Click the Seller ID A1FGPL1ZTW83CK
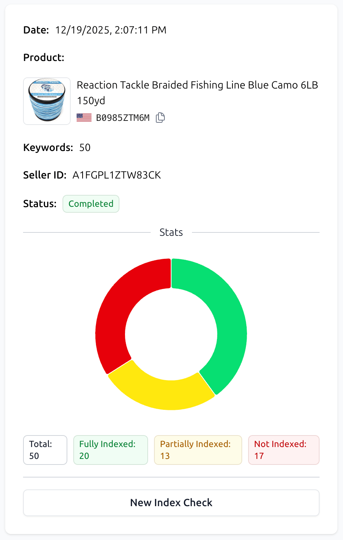This screenshot has width=343, height=540. (116, 175)
